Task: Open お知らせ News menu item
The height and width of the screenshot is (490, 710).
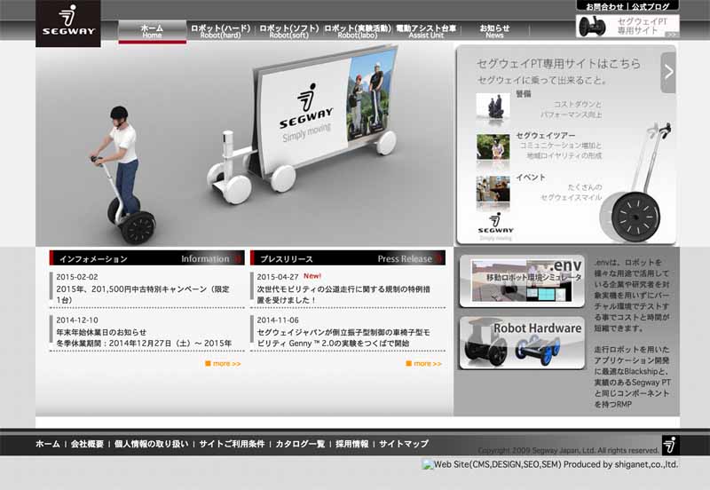Action: [x=494, y=31]
